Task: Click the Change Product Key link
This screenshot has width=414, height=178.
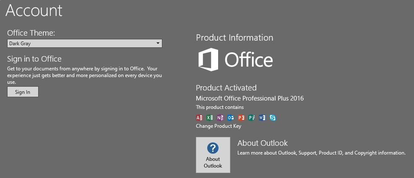Action: 219,126
